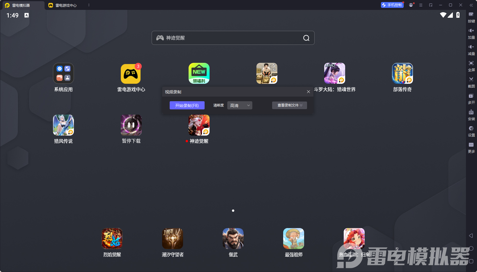Launch 神迹觉醒 game icon

(199, 125)
